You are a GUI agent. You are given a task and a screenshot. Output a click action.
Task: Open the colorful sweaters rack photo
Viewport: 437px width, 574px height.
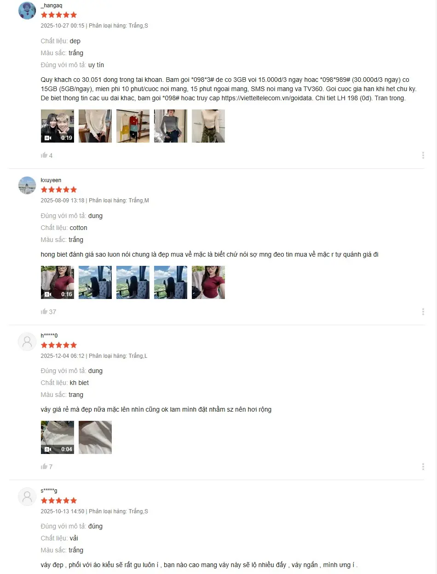133,126
